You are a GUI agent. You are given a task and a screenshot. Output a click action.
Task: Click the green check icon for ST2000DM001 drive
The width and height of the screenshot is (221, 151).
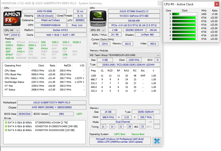pos(6,122)
